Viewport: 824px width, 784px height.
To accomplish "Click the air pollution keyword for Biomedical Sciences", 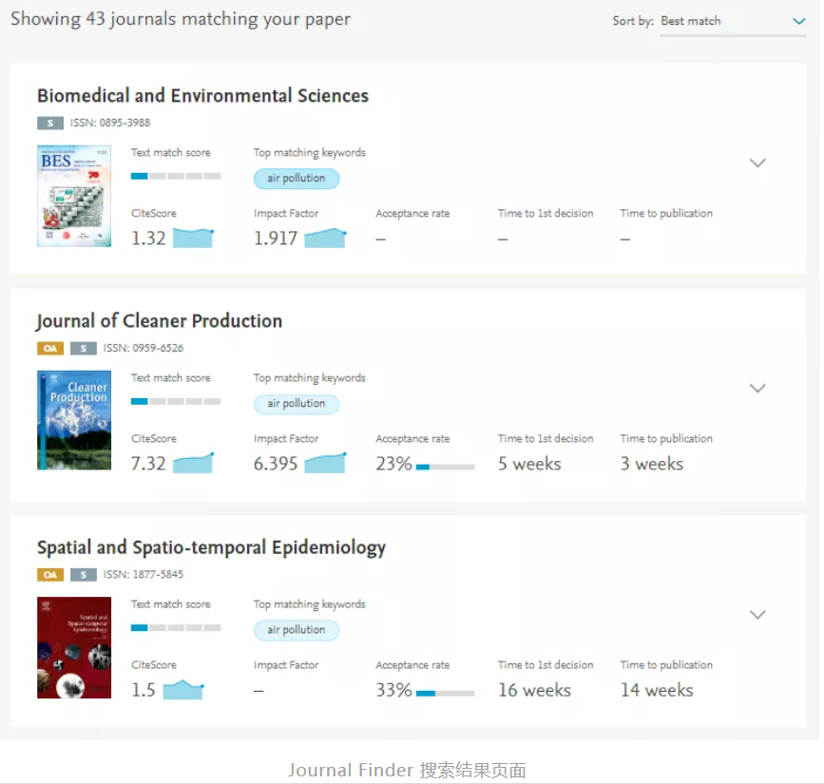I will (x=297, y=178).
